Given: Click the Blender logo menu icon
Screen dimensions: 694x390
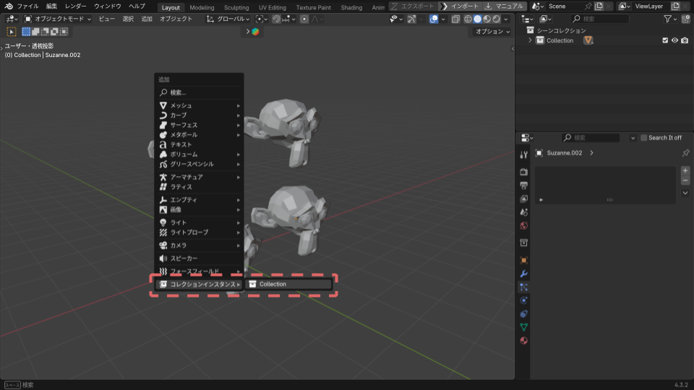Looking at the screenshot, I should tap(9, 6).
